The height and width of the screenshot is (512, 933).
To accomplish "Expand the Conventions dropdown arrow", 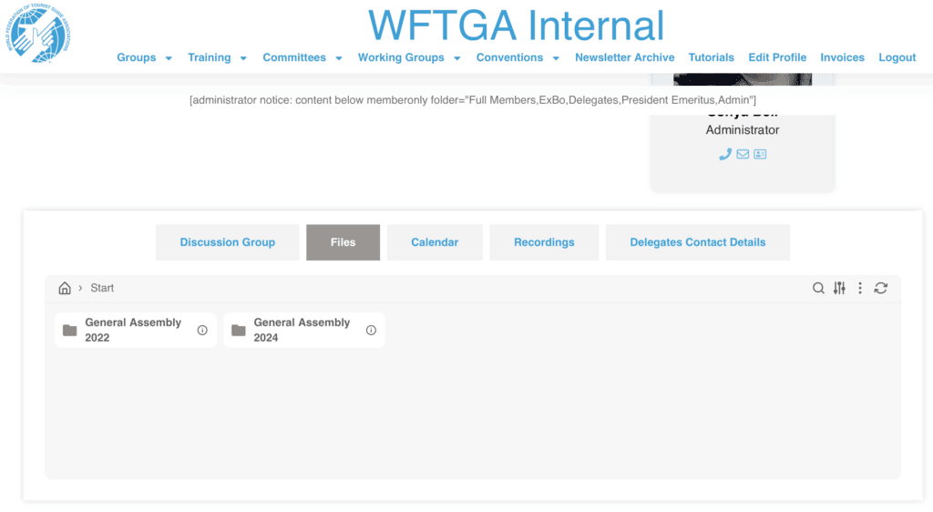I will point(556,58).
